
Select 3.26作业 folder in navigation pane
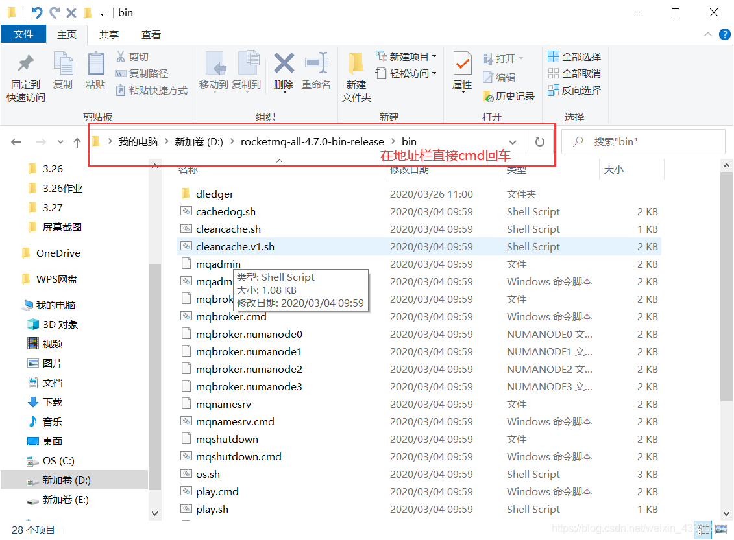63,189
